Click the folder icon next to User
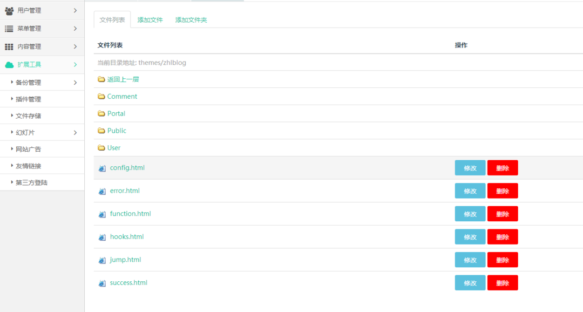 pyautogui.click(x=101, y=147)
